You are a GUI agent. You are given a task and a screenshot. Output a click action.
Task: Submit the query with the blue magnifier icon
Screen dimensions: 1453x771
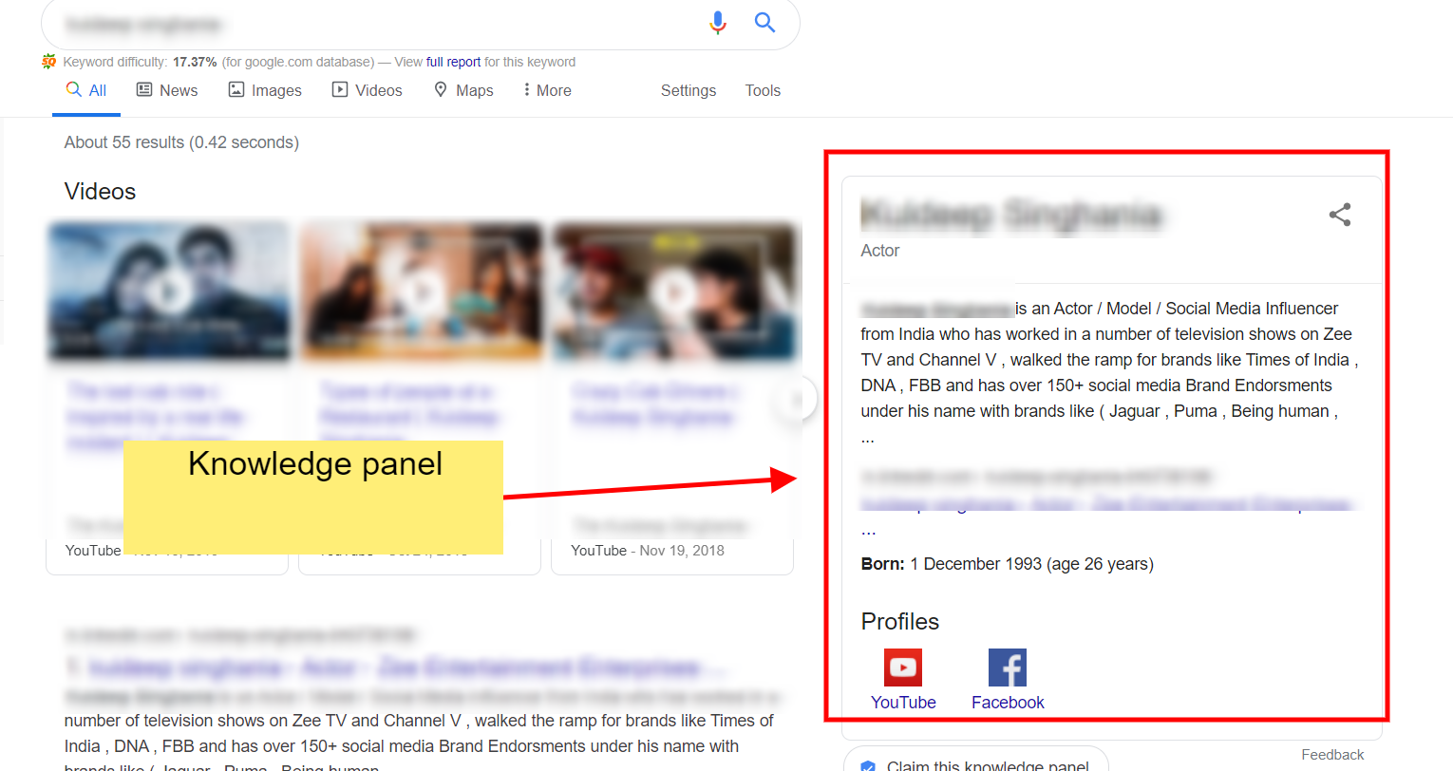coord(764,22)
